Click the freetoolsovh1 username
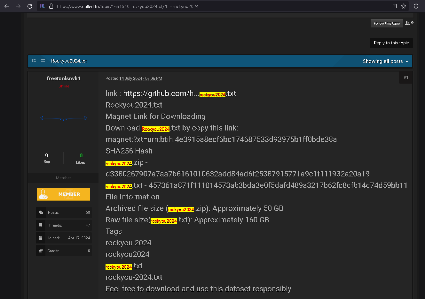425x299 pixels. pyautogui.click(x=63, y=78)
